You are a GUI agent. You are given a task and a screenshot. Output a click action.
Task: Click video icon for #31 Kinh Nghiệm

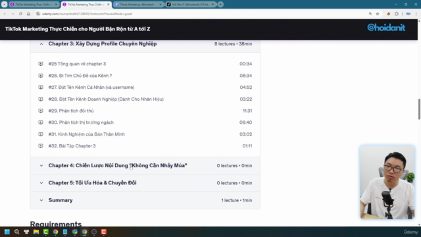coord(41,134)
